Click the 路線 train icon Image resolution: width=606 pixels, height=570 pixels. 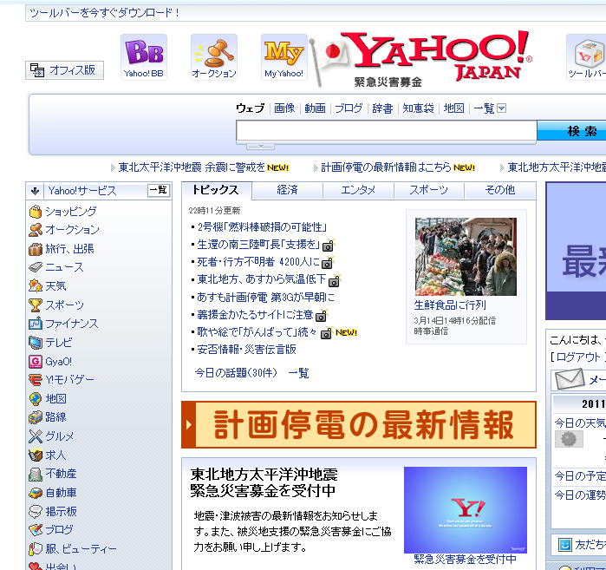36,417
